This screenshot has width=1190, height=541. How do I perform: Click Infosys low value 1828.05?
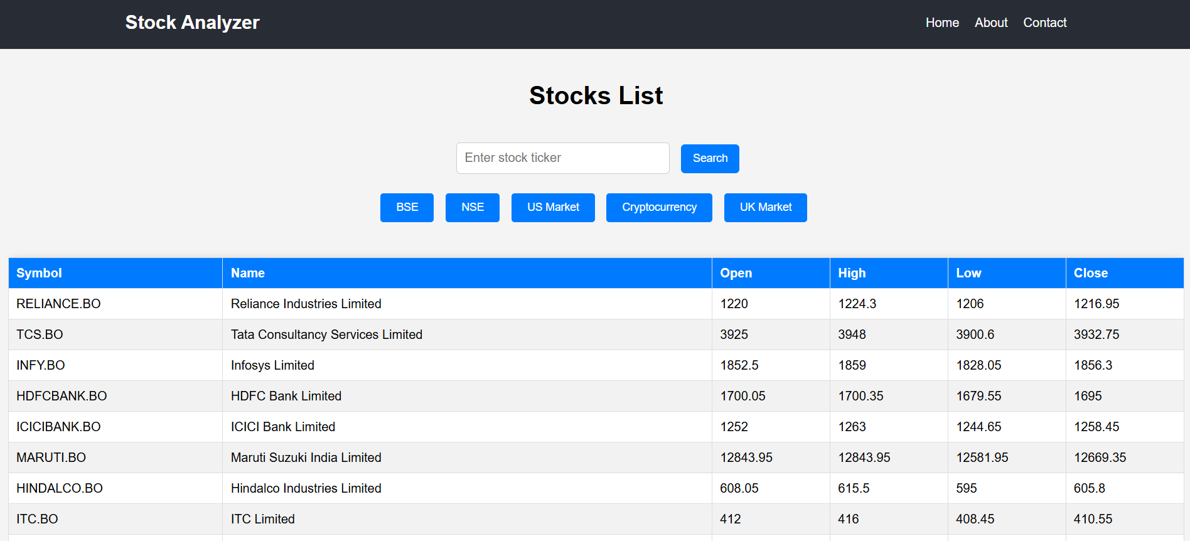(x=979, y=365)
